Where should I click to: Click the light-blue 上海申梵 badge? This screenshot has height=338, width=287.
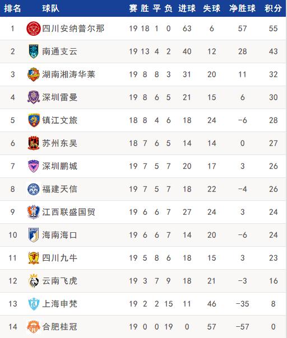coord(34,304)
